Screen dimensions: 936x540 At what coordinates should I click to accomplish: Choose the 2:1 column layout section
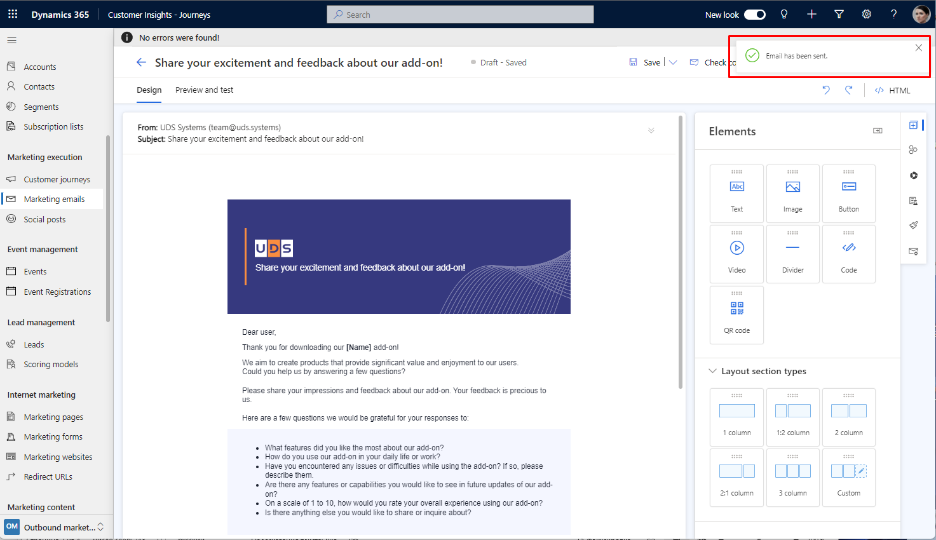coord(737,478)
